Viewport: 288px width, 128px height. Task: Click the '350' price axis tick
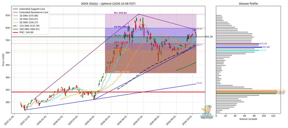[8, 90]
